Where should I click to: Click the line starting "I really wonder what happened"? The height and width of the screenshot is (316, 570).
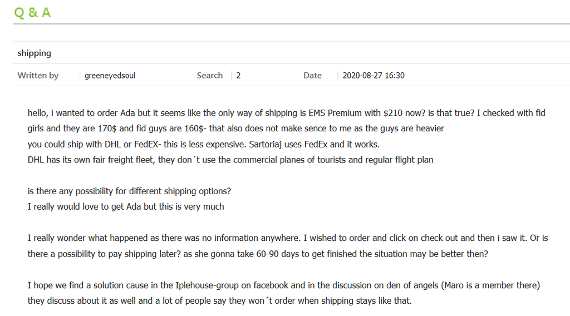click(288, 238)
